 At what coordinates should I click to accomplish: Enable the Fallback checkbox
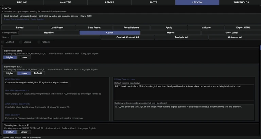click(x=39, y=42)
